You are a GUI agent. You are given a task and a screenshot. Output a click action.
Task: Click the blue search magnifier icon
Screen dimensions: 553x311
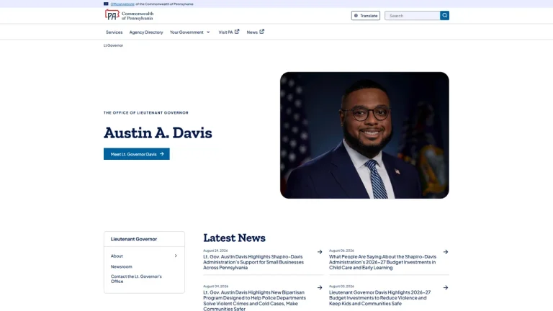[444, 16]
